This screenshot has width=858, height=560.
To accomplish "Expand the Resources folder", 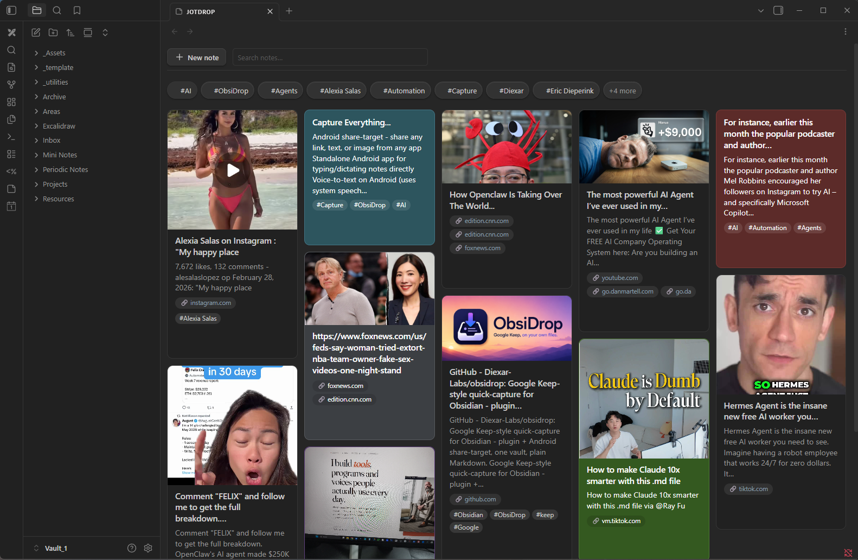I will coord(36,199).
